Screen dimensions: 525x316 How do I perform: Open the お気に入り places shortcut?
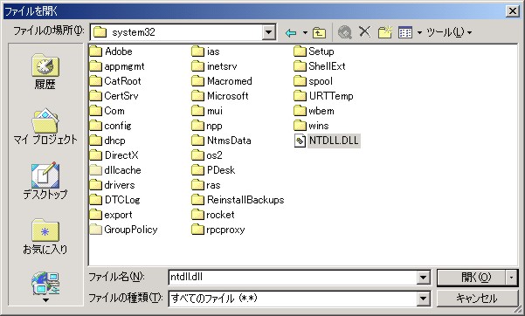(x=45, y=237)
